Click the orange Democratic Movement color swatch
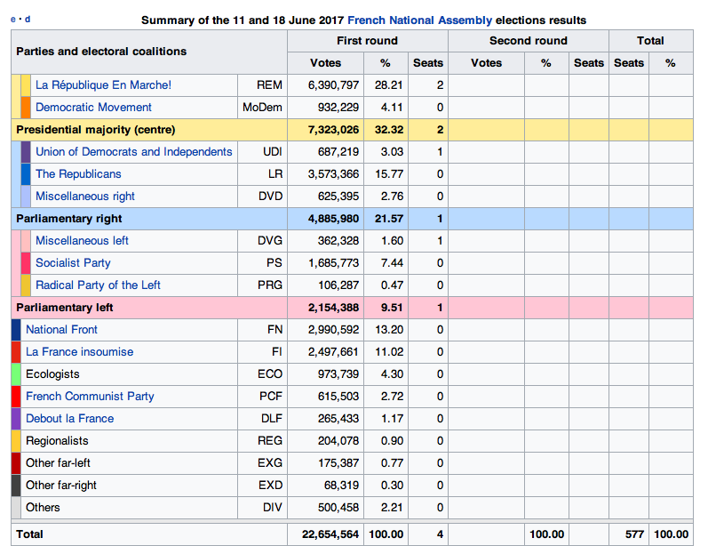Screen dimensions: 708x546 [x=26, y=107]
